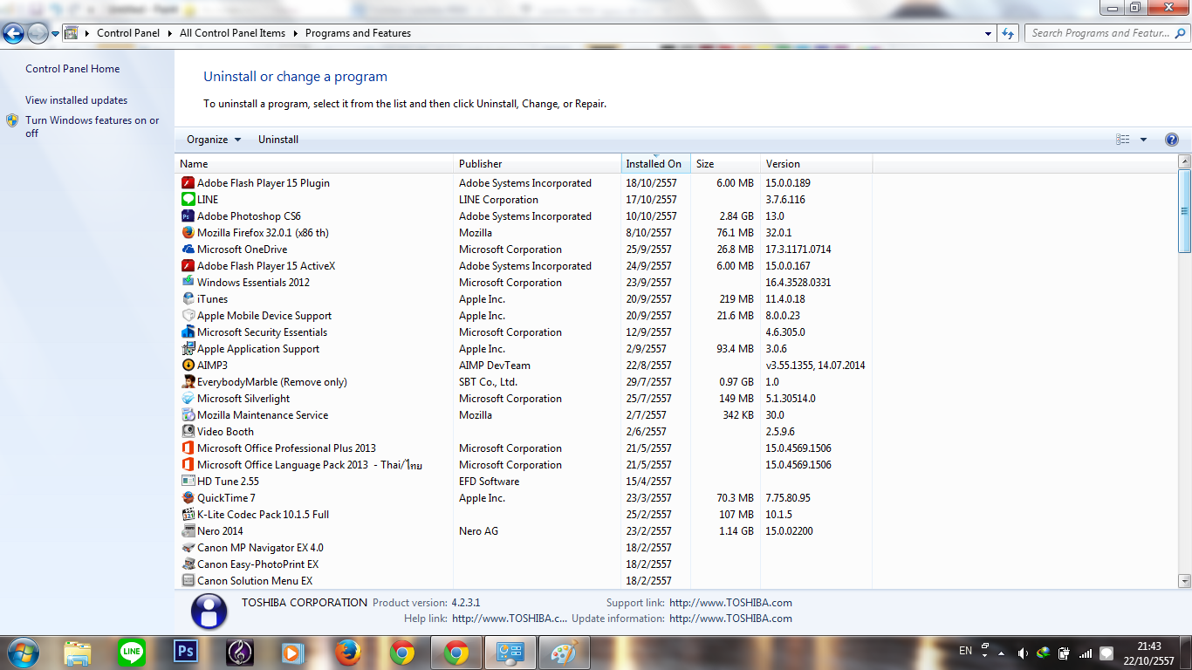Sort by the Name column header
Viewport: 1192px width, 670px height.
(314, 164)
